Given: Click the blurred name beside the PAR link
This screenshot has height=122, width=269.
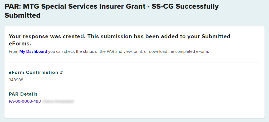Looking at the screenshot, I should (x=58, y=101).
